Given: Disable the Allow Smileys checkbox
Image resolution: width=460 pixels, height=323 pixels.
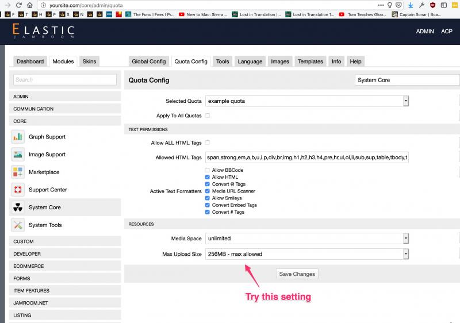Looking at the screenshot, I should pos(208,198).
